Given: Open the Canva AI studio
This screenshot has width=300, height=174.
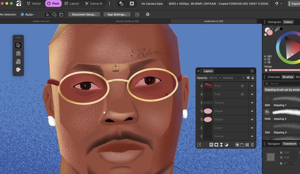Looking at the screenshot, I should (x=94, y=3).
